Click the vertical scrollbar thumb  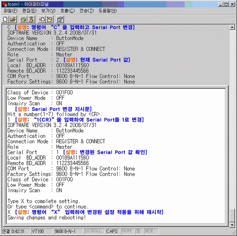point(232,215)
